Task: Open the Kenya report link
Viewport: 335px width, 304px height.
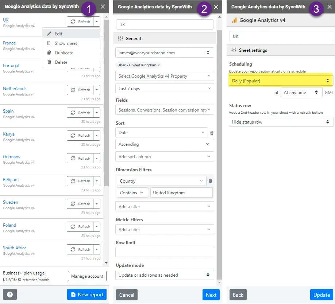Action: 9,134
